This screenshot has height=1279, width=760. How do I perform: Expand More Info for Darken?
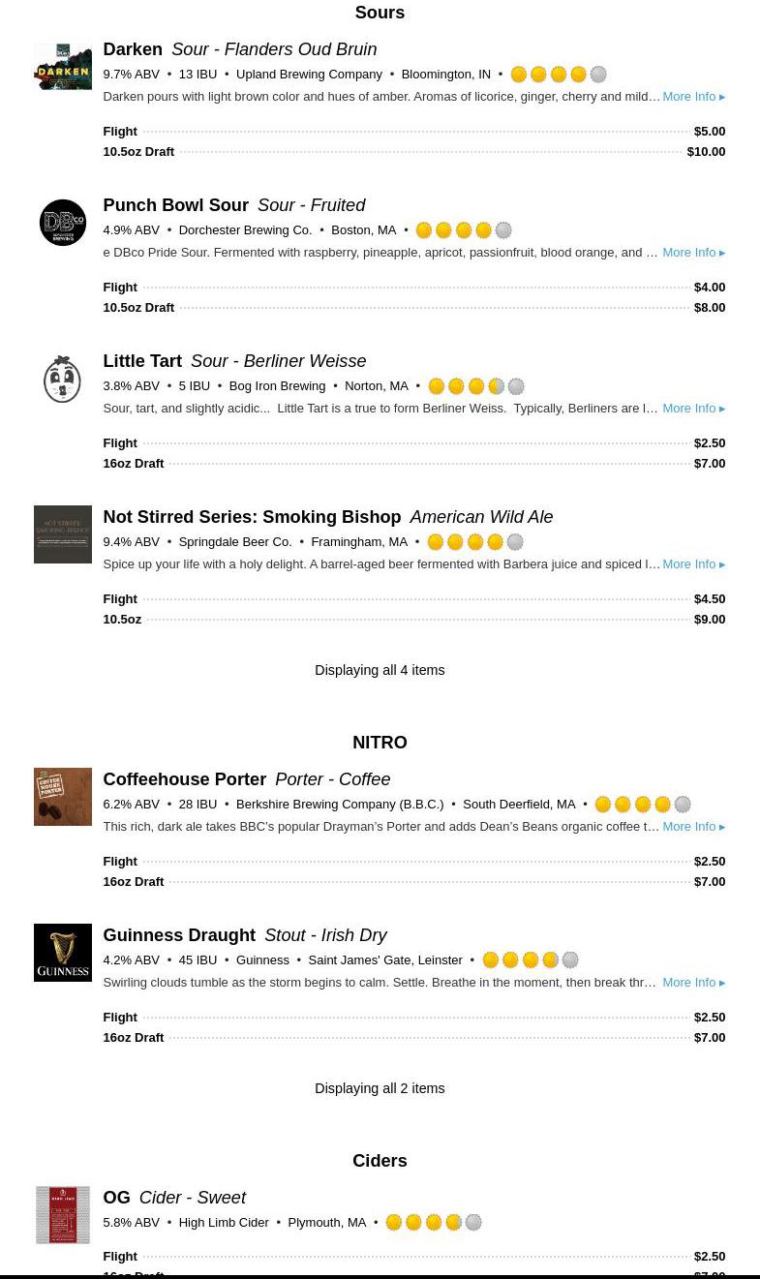pos(693,97)
